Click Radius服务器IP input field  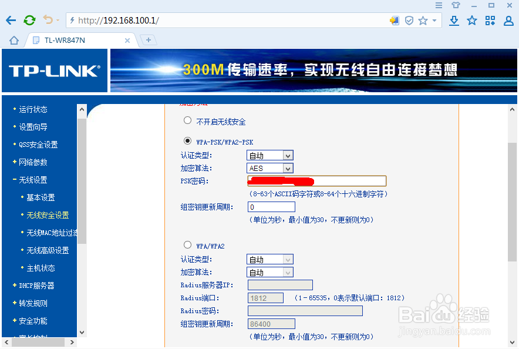[x=280, y=285]
